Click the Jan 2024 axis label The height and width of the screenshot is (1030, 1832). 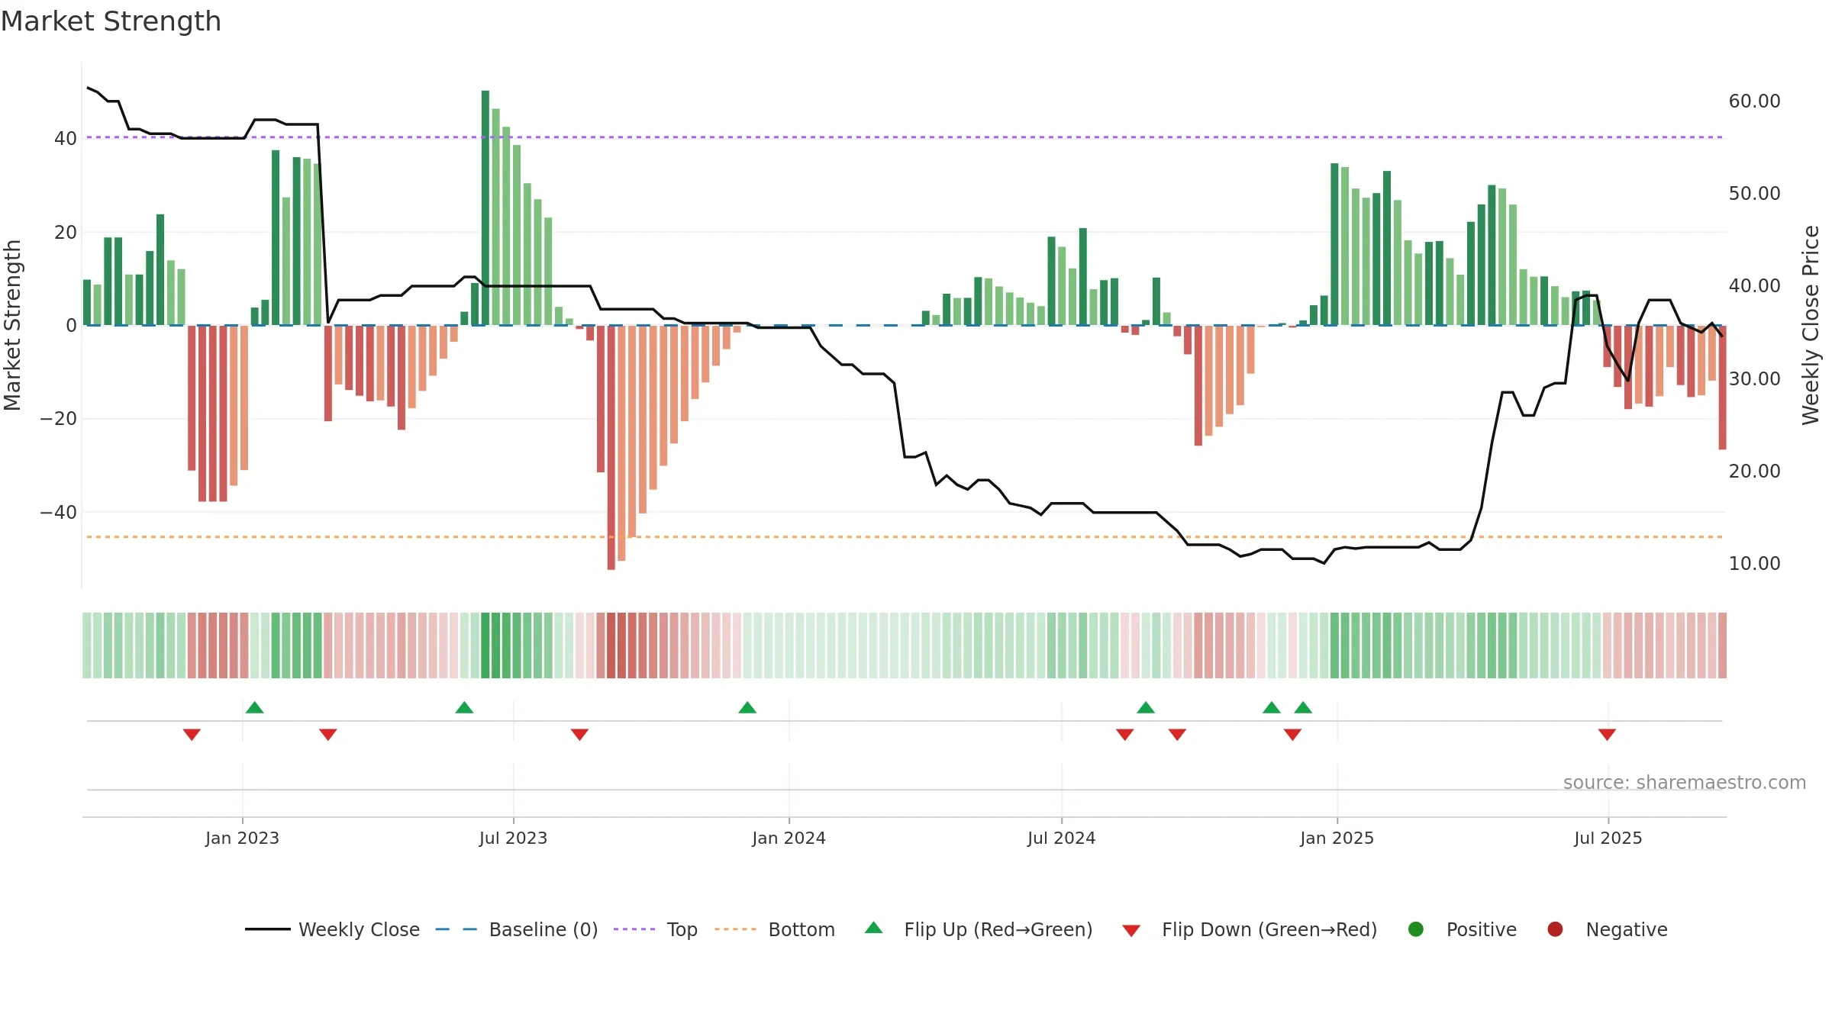tap(789, 838)
